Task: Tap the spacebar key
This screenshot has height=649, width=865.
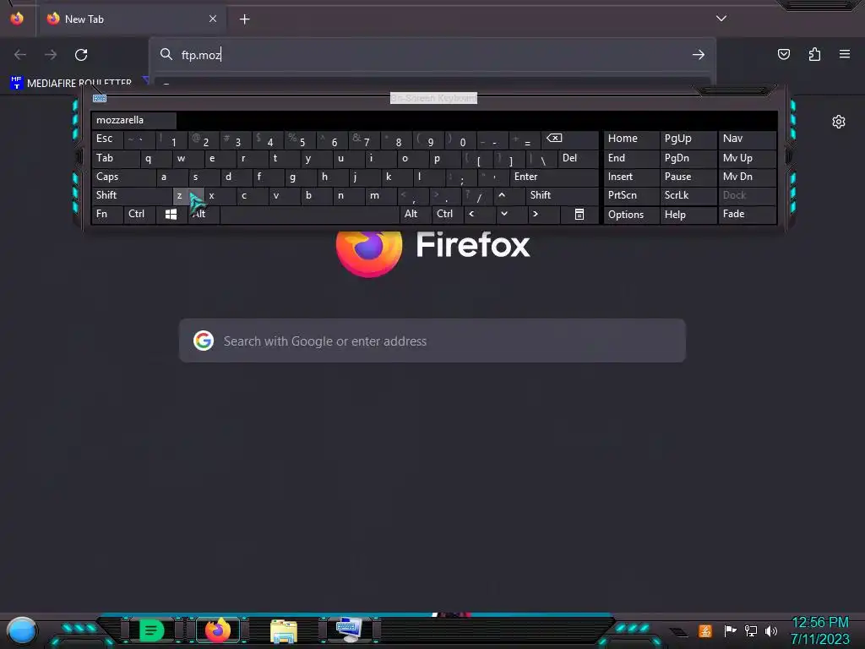Action: pos(309,214)
